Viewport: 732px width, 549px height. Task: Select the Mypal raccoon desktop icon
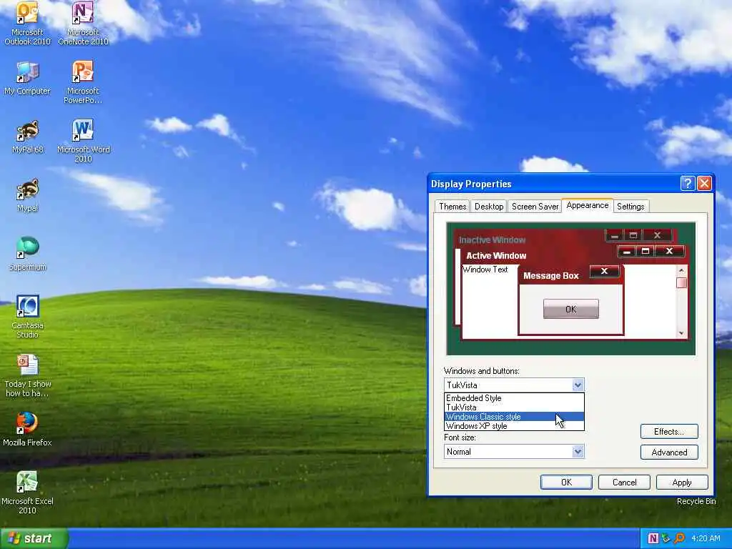(x=27, y=196)
